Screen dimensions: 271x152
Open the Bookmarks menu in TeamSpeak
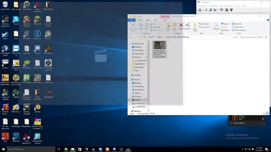pos(213,6)
